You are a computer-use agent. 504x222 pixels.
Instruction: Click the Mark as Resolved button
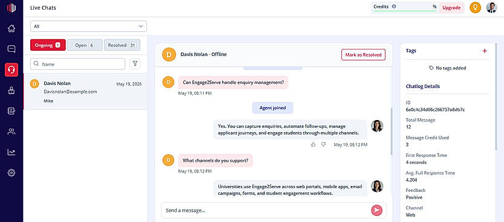363,55
